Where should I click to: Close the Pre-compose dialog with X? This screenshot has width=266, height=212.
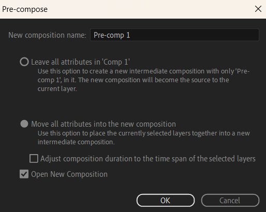tap(258, 9)
